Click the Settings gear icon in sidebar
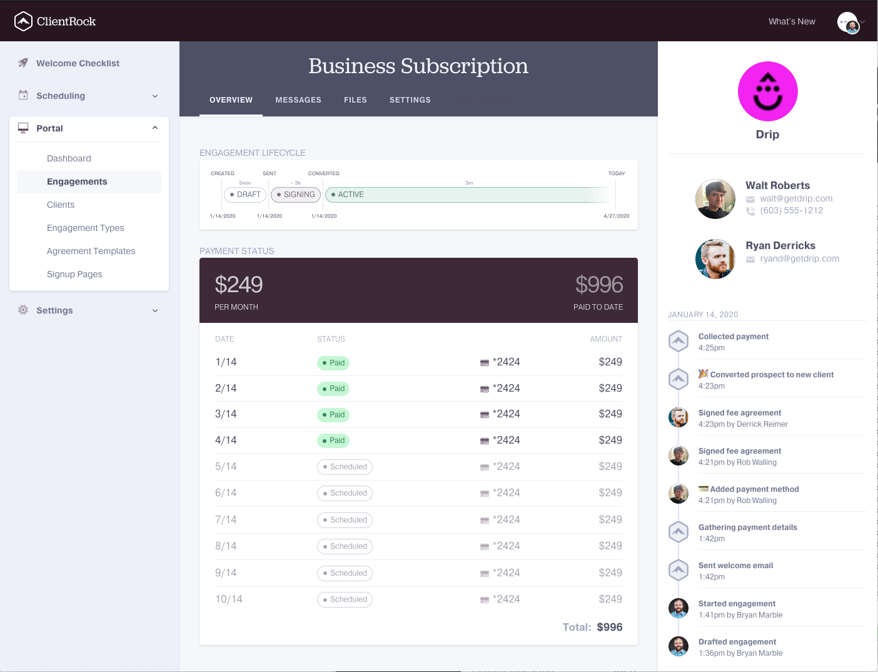 tap(23, 310)
